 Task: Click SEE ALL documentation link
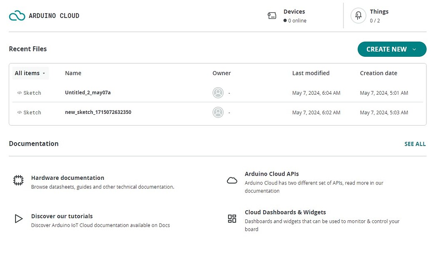pos(415,144)
